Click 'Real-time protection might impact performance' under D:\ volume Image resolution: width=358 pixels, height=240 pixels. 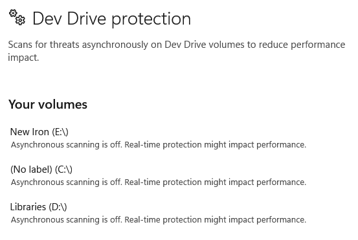pos(216,220)
